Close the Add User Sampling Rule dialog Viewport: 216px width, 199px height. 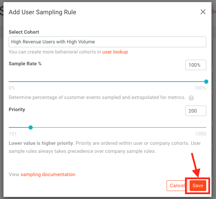tap(203, 12)
